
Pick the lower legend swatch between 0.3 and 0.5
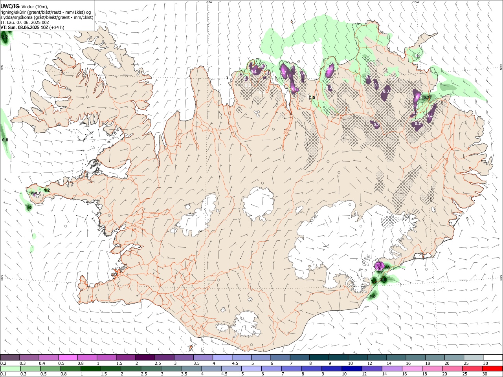(x=30, y=368)
